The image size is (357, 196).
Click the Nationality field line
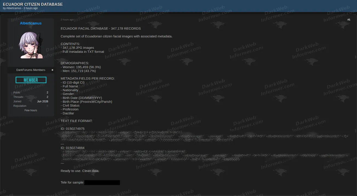70,90
